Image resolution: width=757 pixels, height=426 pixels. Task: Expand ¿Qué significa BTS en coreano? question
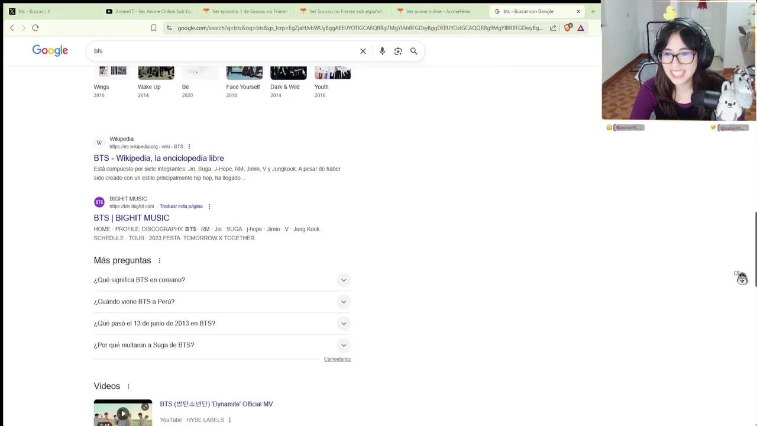(222, 280)
